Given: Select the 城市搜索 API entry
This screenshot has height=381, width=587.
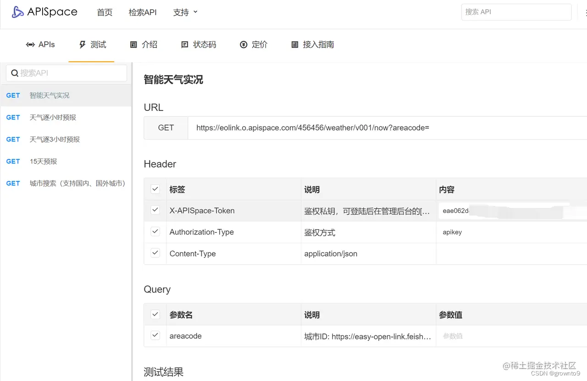Looking at the screenshot, I should pos(66,183).
